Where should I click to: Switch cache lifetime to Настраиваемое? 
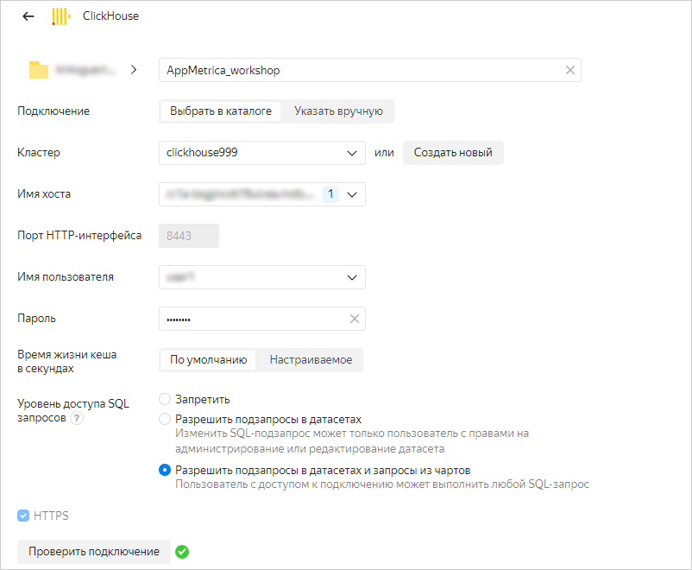point(311,360)
